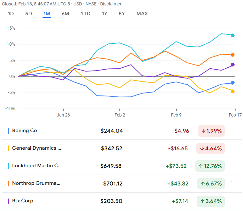Switch chart to YTD range

point(85,14)
